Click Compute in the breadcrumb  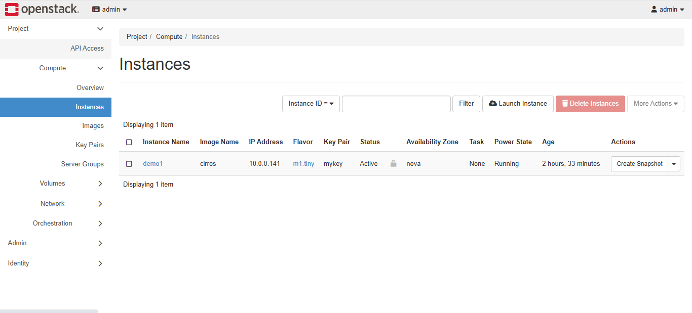click(x=169, y=37)
